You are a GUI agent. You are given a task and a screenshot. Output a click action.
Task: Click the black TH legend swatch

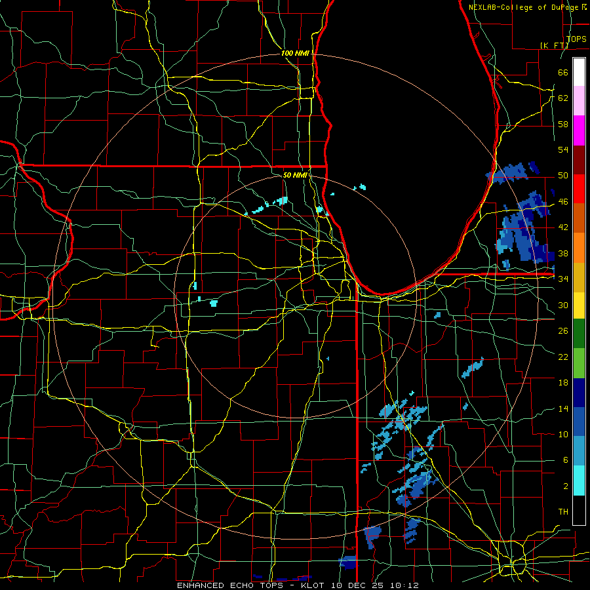pos(579,510)
